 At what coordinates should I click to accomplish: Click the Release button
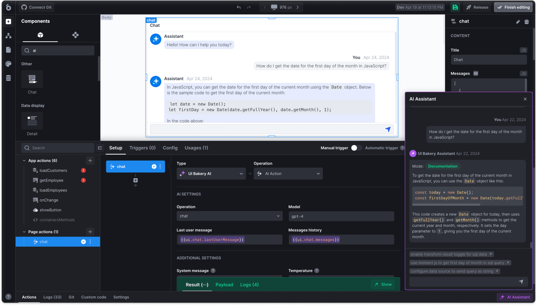[477, 7]
